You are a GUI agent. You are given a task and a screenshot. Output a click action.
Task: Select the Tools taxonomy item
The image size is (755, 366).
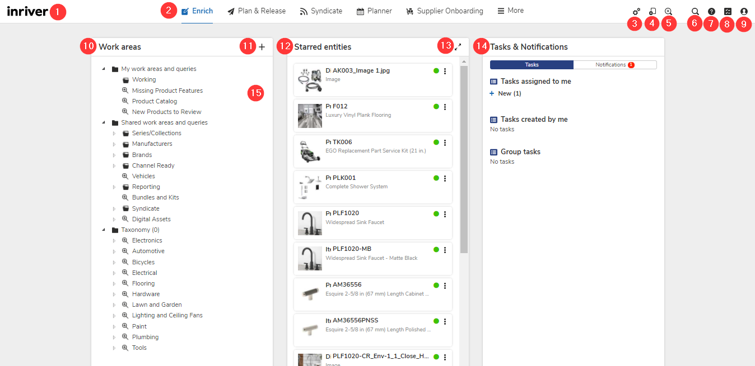(139, 348)
